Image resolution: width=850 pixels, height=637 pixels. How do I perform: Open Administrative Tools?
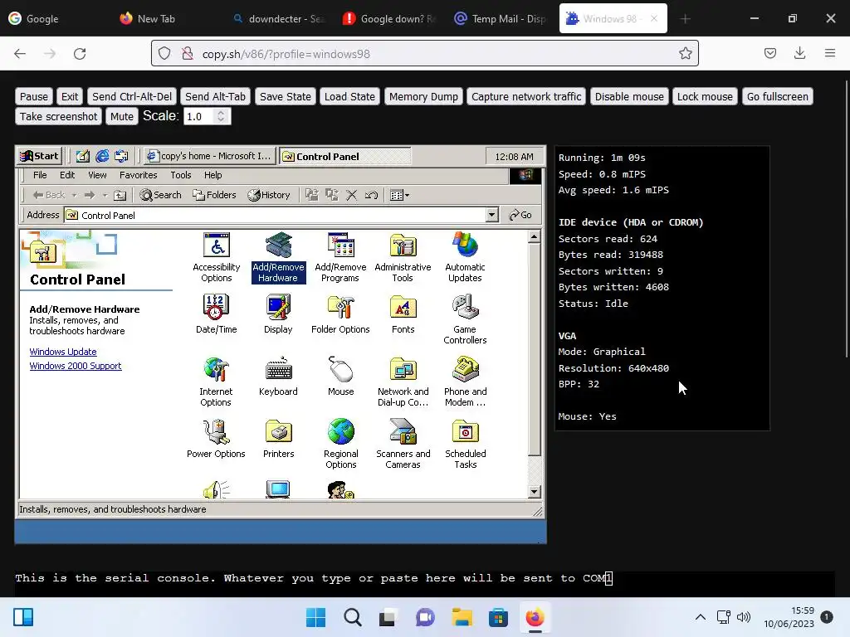[x=403, y=258]
